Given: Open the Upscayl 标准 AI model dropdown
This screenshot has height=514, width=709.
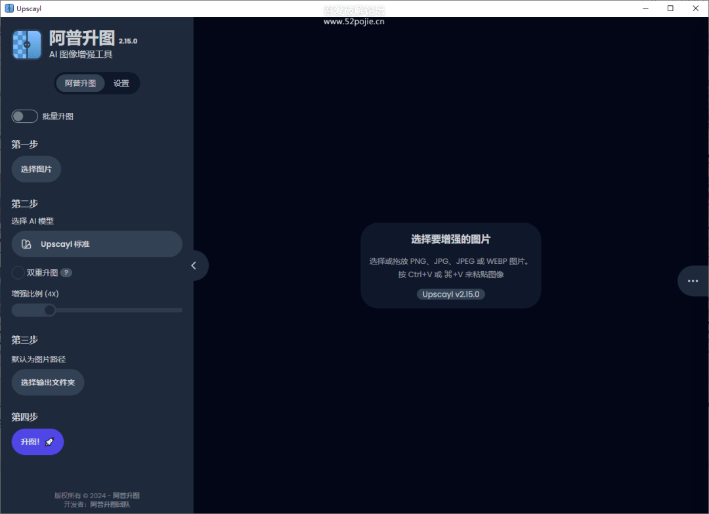Looking at the screenshot, I should coord(97,244).
